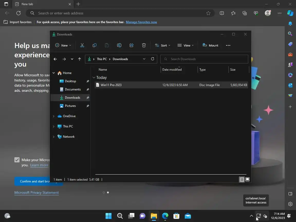Open Edge Favorites list icon

point(233,13)
